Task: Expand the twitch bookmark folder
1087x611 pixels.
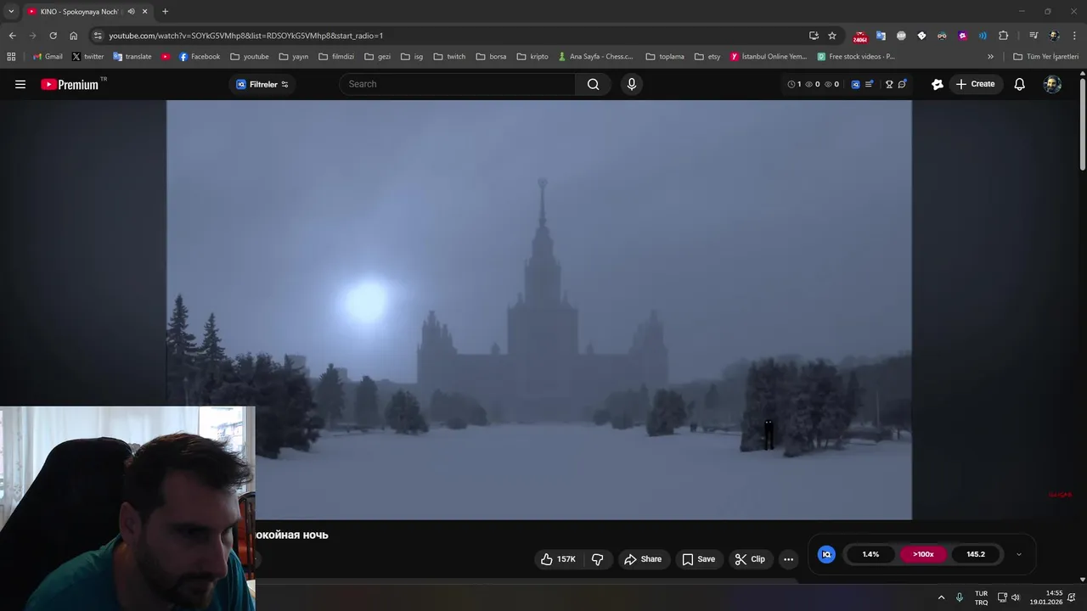Action: [x=449, y=57]
